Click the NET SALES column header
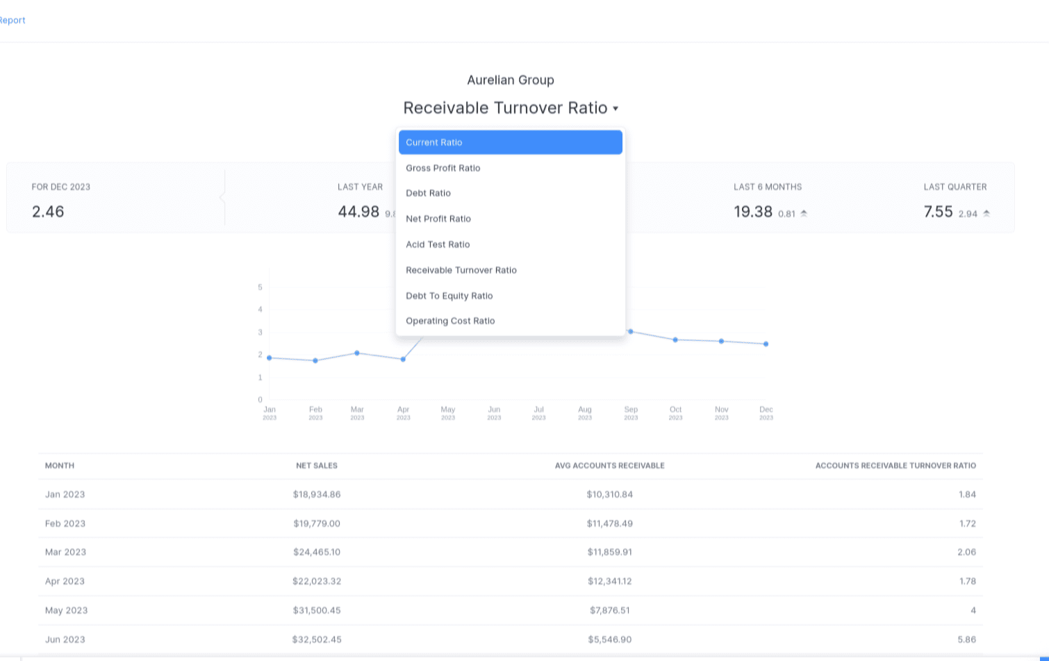Screen dimensions: 1049x661 [x=317, y=466]
